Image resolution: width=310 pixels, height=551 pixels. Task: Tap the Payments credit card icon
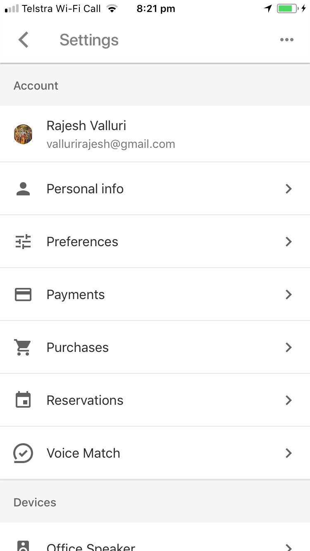coord(23,294)
